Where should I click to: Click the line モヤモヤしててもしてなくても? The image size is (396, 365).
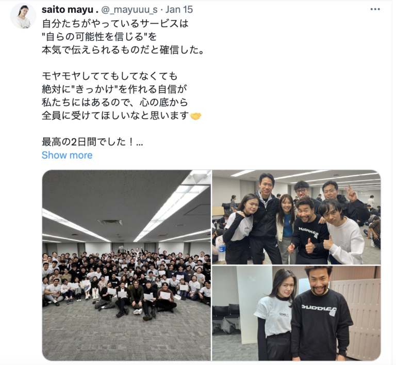(110, 76)
